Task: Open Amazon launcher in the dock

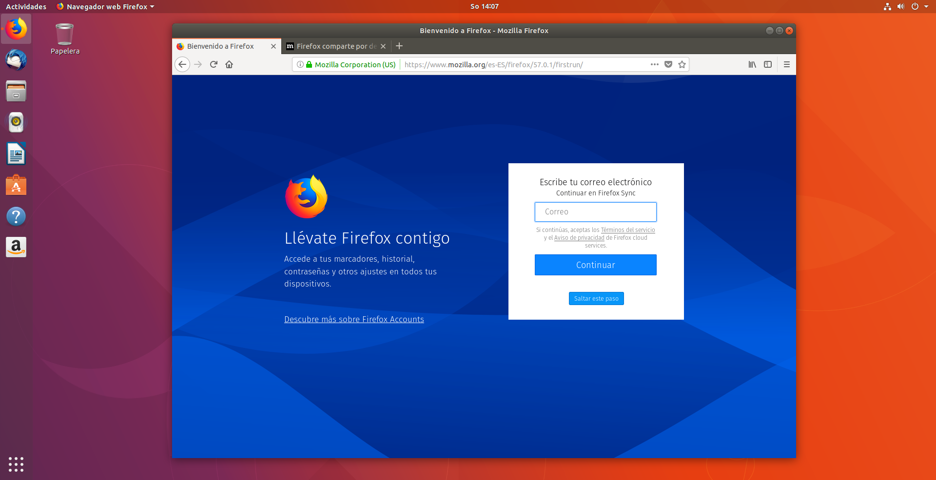Action: coord(16,247)
